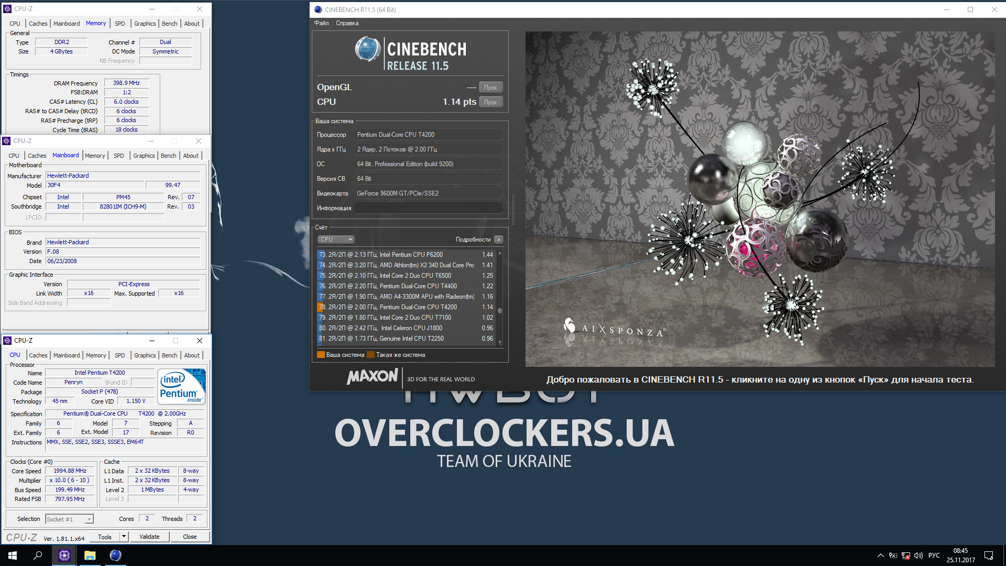Open the notification center icon

[989, 556]
